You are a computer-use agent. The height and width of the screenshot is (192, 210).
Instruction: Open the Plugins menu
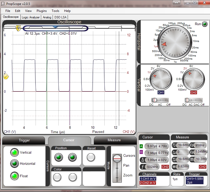(x=42, y=11)
